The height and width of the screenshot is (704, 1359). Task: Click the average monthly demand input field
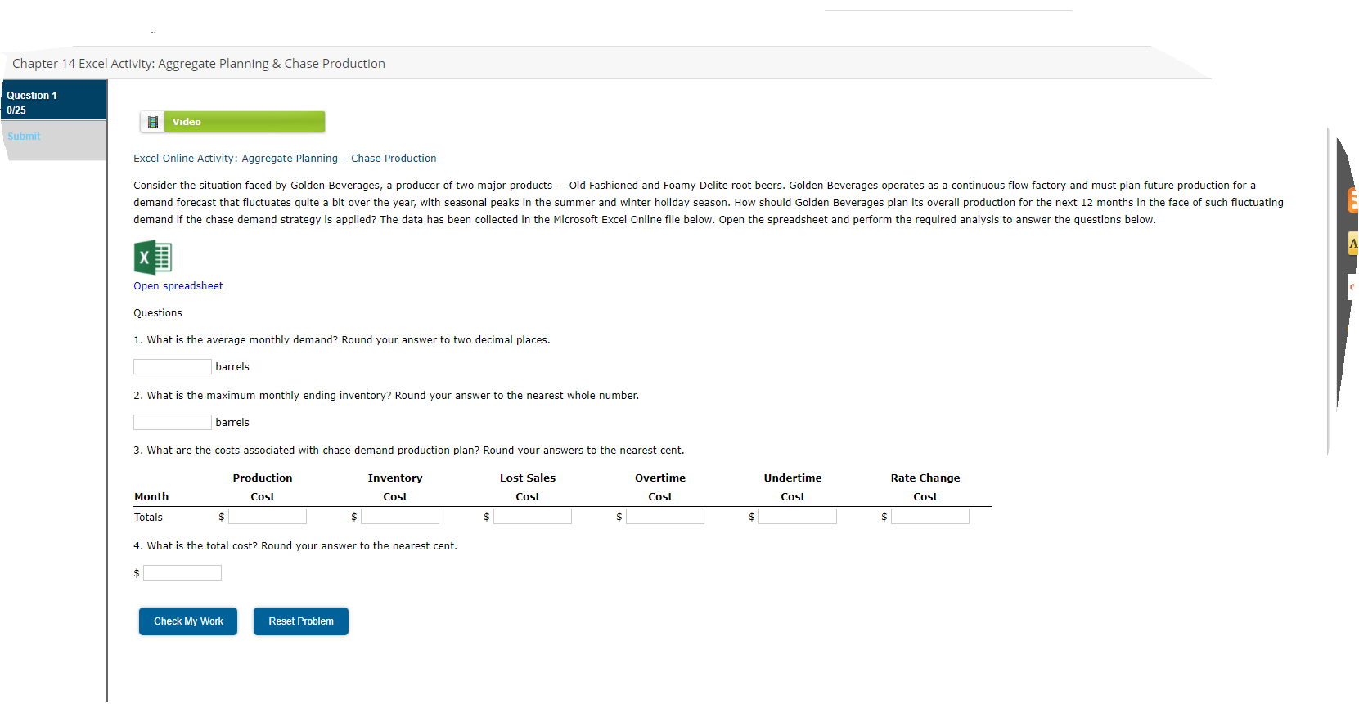coord(173,367)
